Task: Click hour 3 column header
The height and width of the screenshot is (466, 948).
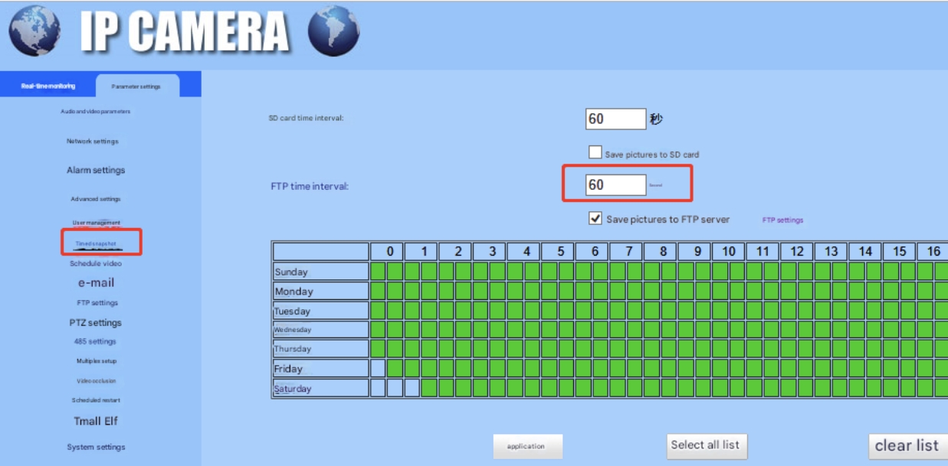Action: [490, 252]
